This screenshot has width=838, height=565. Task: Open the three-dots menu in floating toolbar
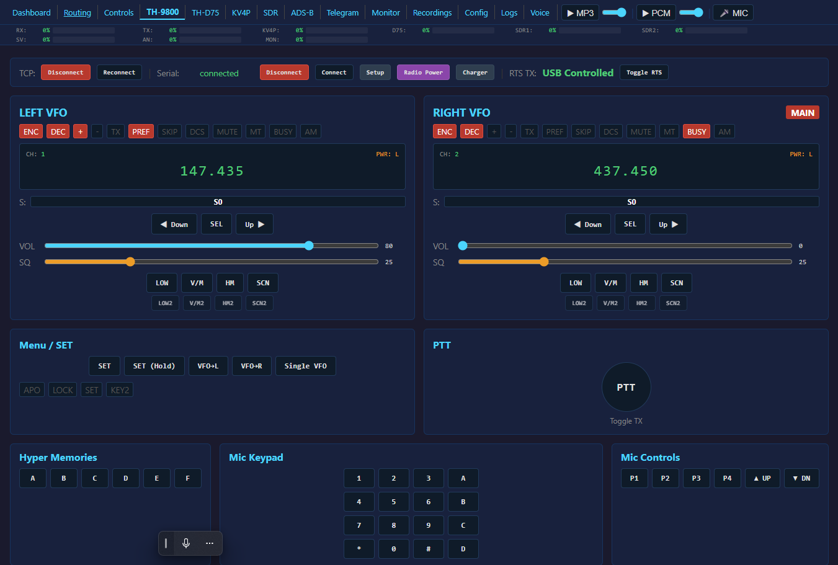[210, 543]
